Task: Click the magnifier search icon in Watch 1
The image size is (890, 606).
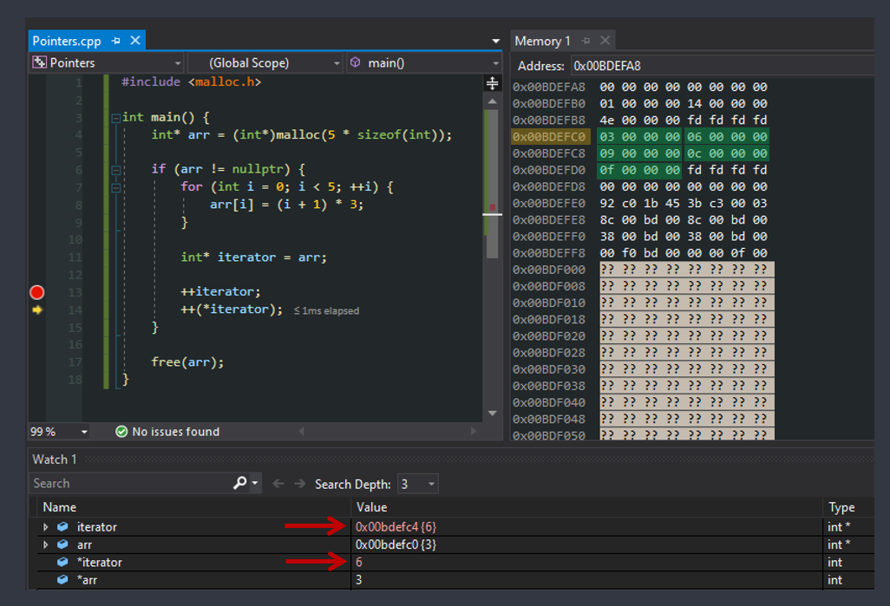Action: (239, 484)
